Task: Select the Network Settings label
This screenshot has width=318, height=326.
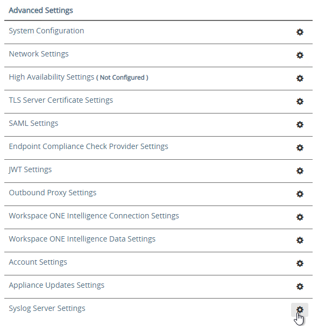Action: [39, 54]
